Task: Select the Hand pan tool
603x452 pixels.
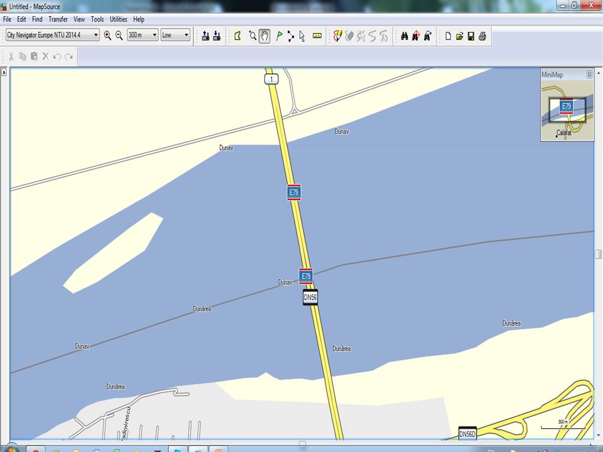Action: 264,36
